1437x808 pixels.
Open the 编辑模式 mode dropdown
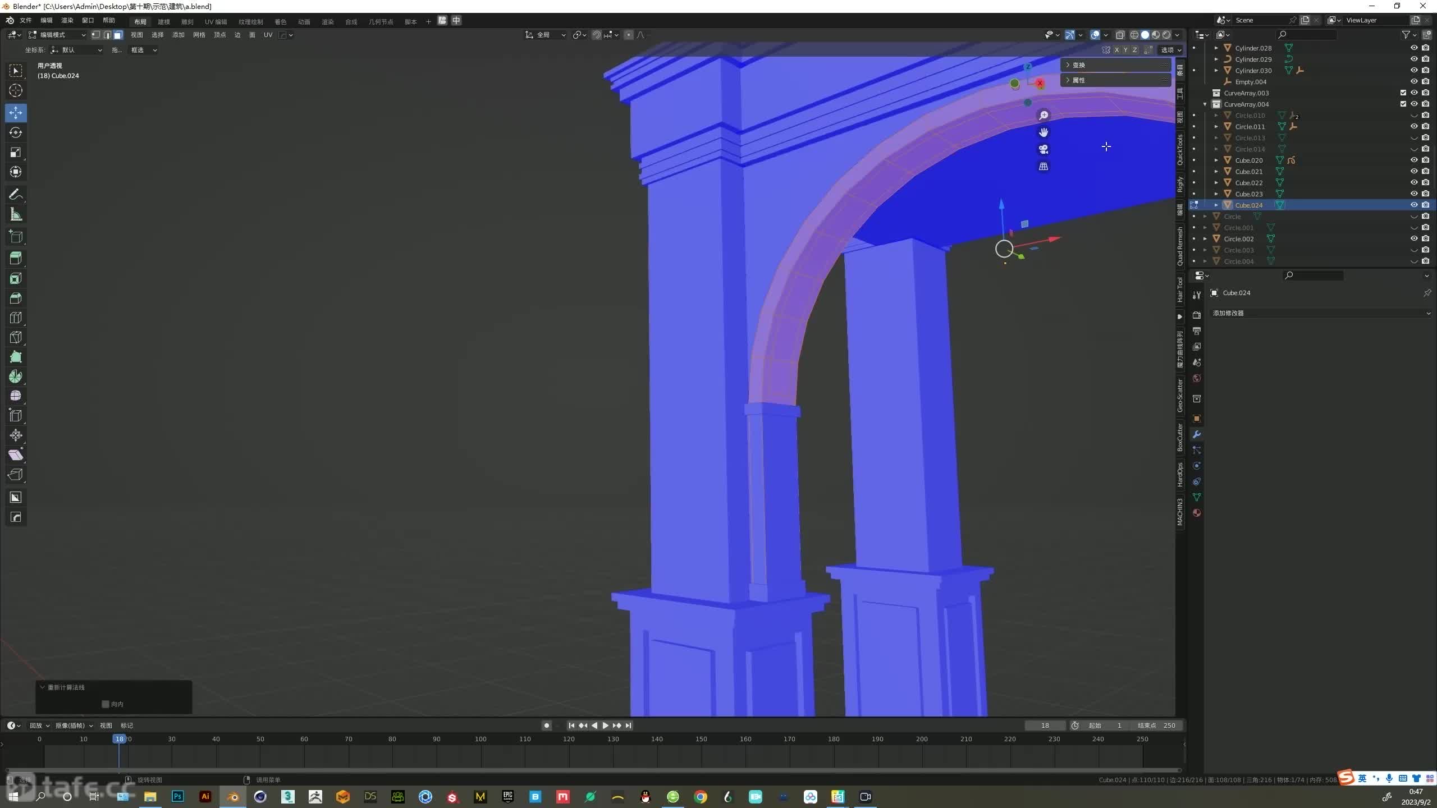click(x=58, y=35)
